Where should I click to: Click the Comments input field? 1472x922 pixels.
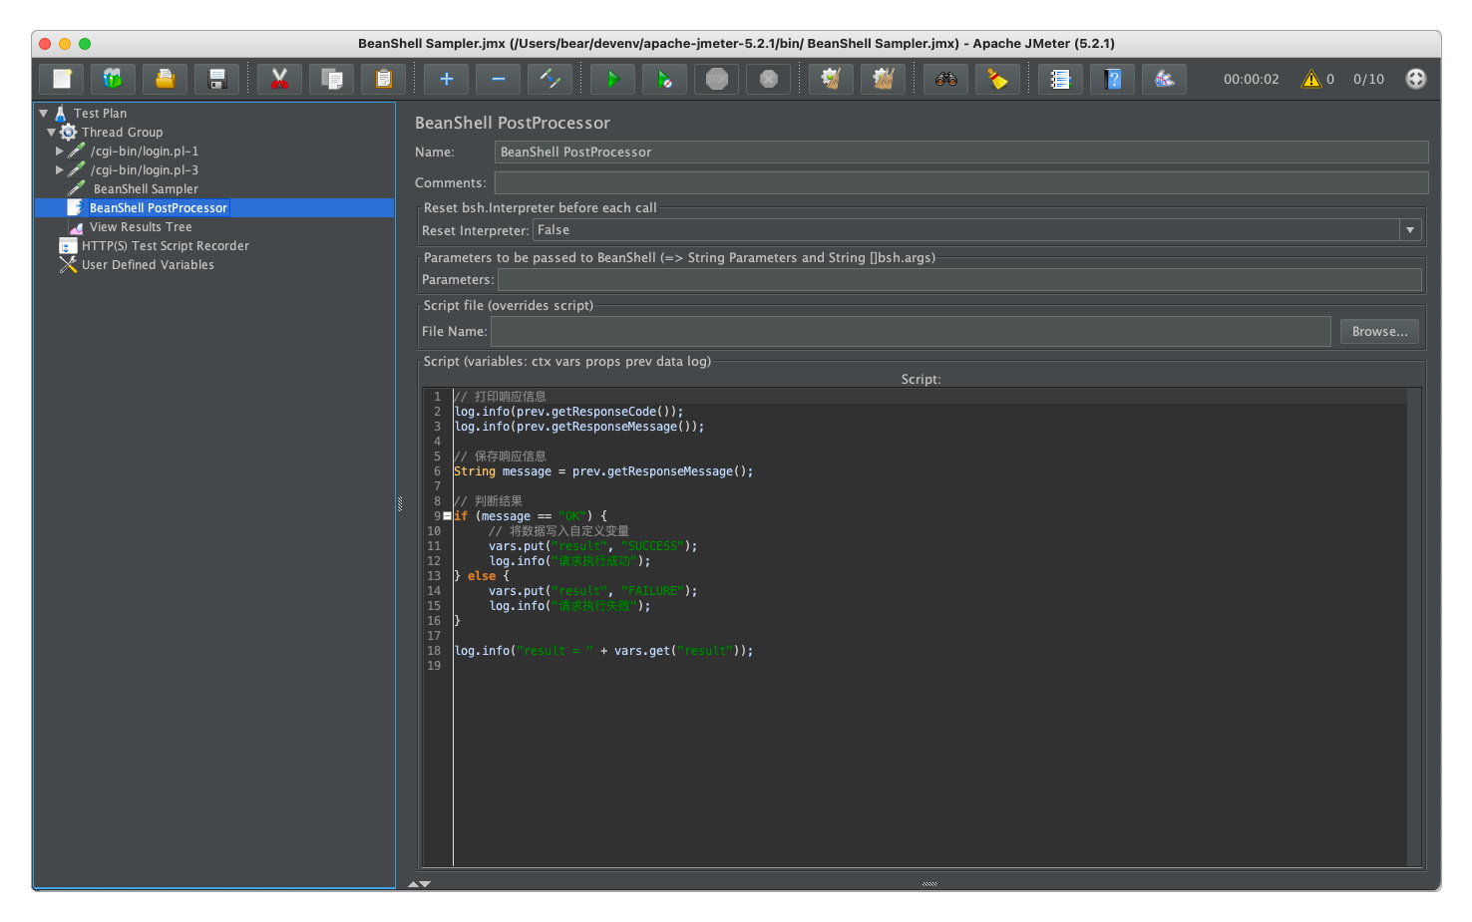tap(961, 182)
